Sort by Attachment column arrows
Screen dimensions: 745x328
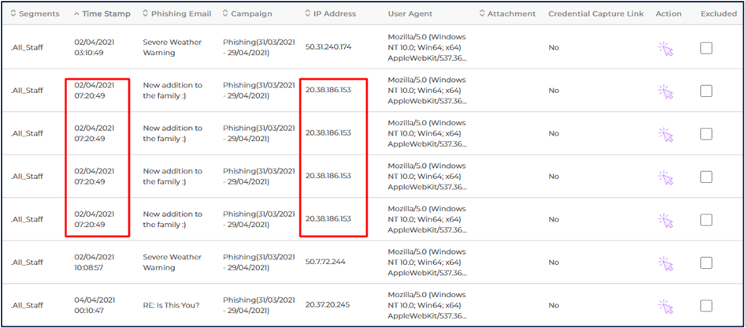(x=482, y=13)
